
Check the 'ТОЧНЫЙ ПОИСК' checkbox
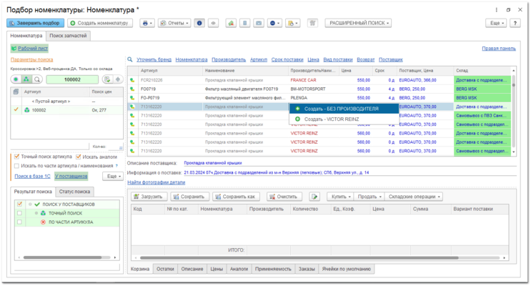[19, 213]
